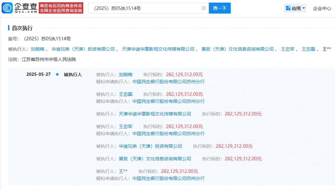Clear the search box with the X icon
This screenshot has width=335, height=190.
[204, 8]
